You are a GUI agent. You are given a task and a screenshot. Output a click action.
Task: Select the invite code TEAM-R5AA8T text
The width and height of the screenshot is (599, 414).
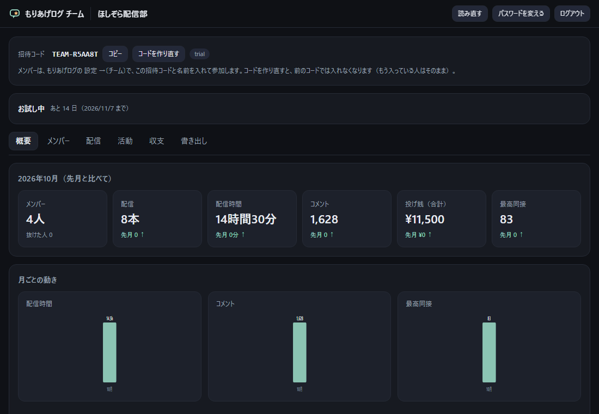(75, 54)
